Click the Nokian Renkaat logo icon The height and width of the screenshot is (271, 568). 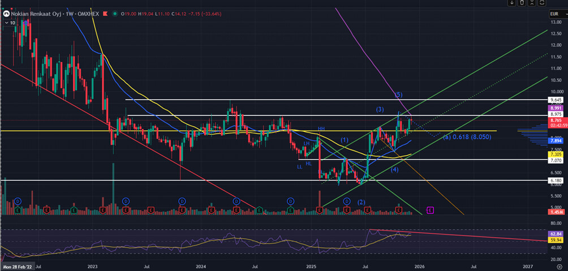[6, 14]
